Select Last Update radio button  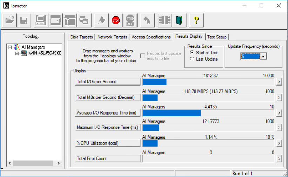(x=192, y=59)
